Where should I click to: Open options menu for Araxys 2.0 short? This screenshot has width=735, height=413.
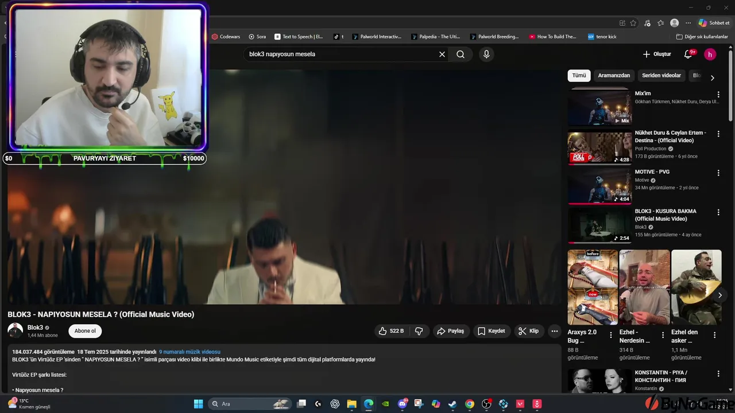[x=611, y=335]
